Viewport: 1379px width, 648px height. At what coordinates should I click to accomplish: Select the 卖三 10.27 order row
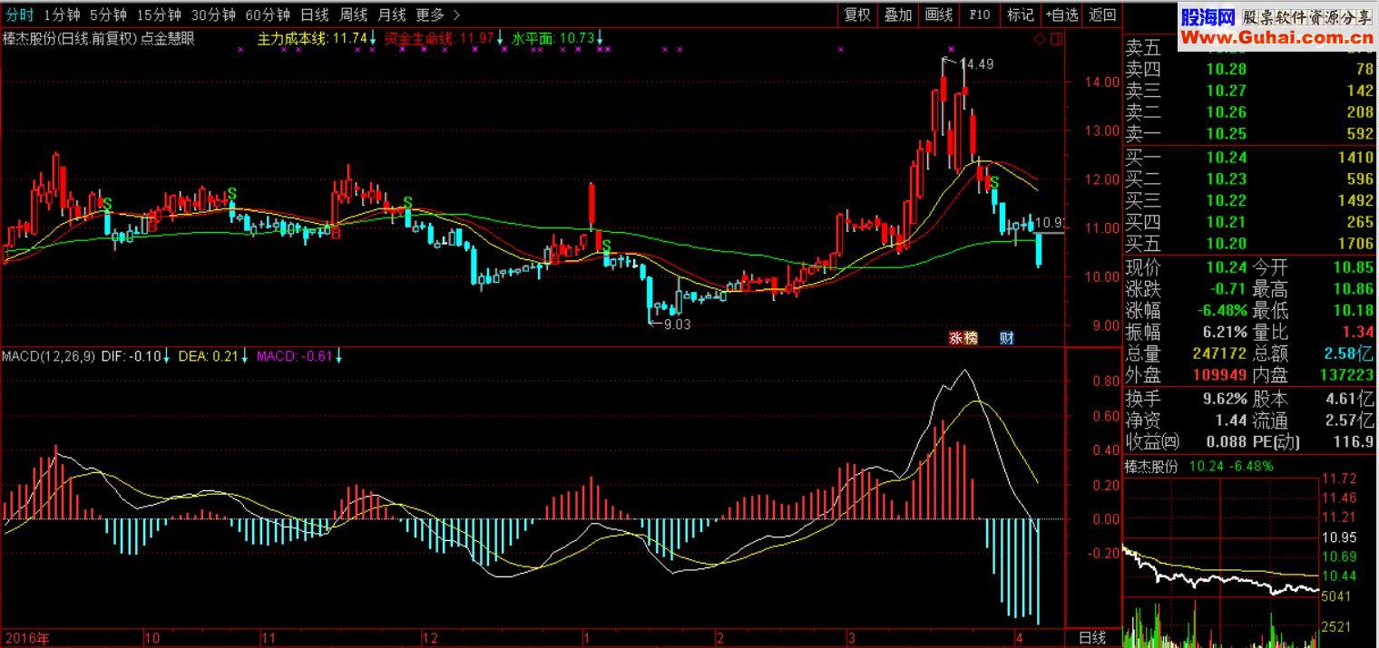click(x=1250, y=91)
